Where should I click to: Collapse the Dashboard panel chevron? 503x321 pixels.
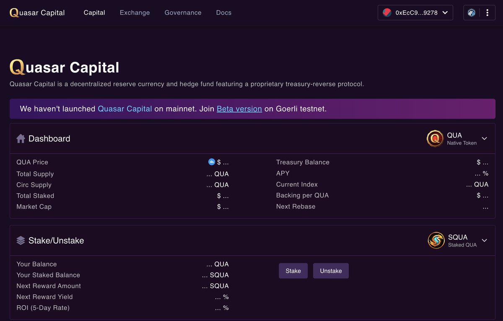click(x=485, y=139)
